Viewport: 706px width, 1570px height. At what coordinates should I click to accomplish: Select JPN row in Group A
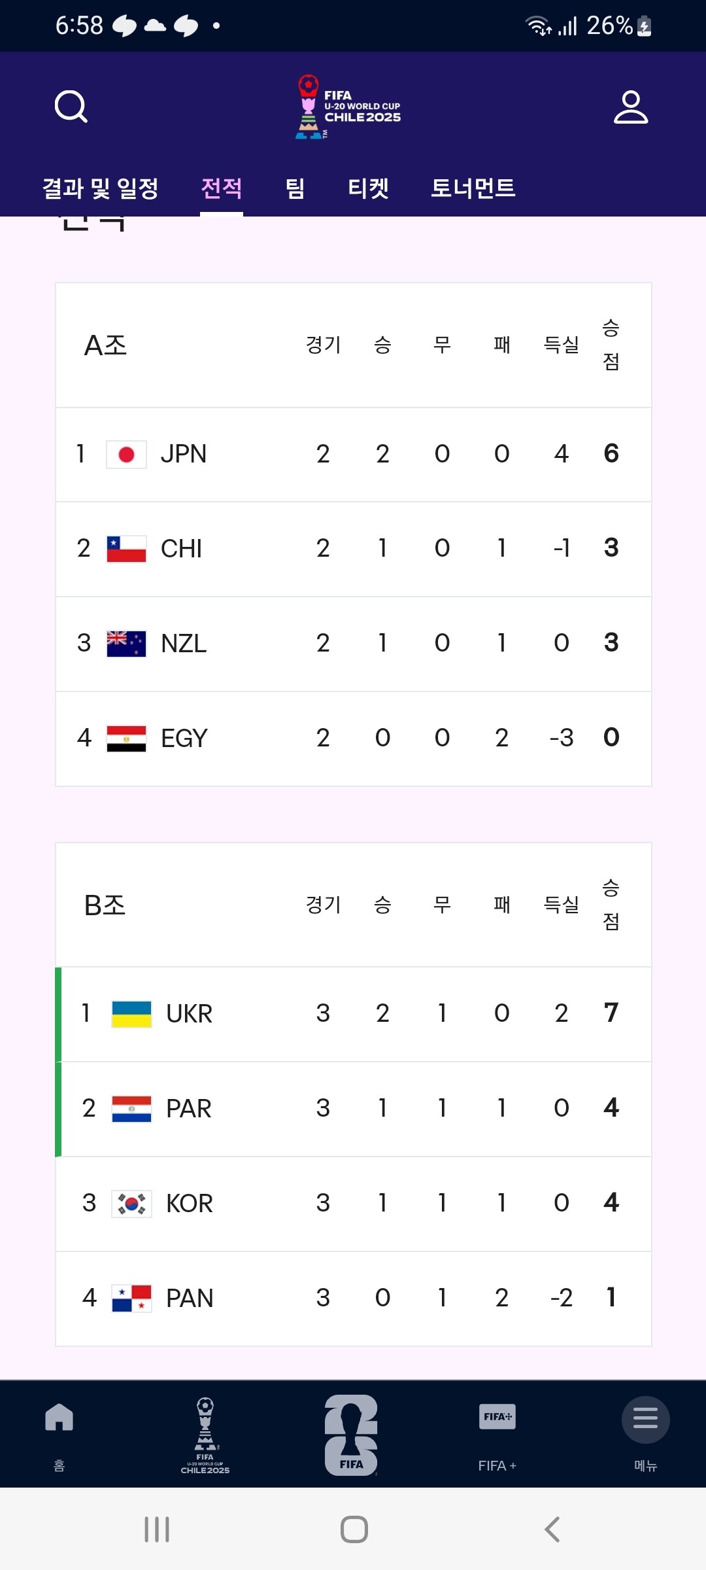click(354, 455)
